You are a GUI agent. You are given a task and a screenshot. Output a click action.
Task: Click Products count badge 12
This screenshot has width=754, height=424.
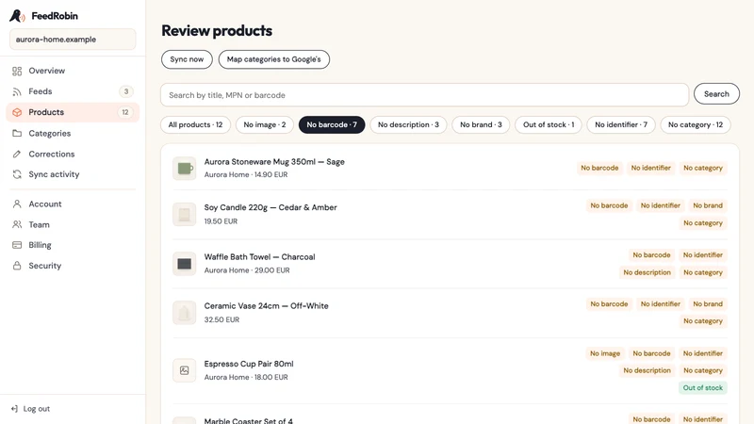(125, 112)
